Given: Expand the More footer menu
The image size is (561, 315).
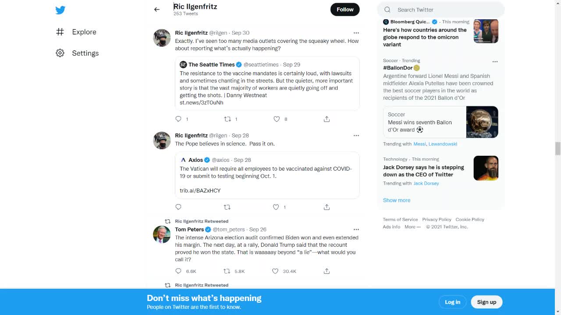Looking at the screenshot, I should [x=412, y=227].
